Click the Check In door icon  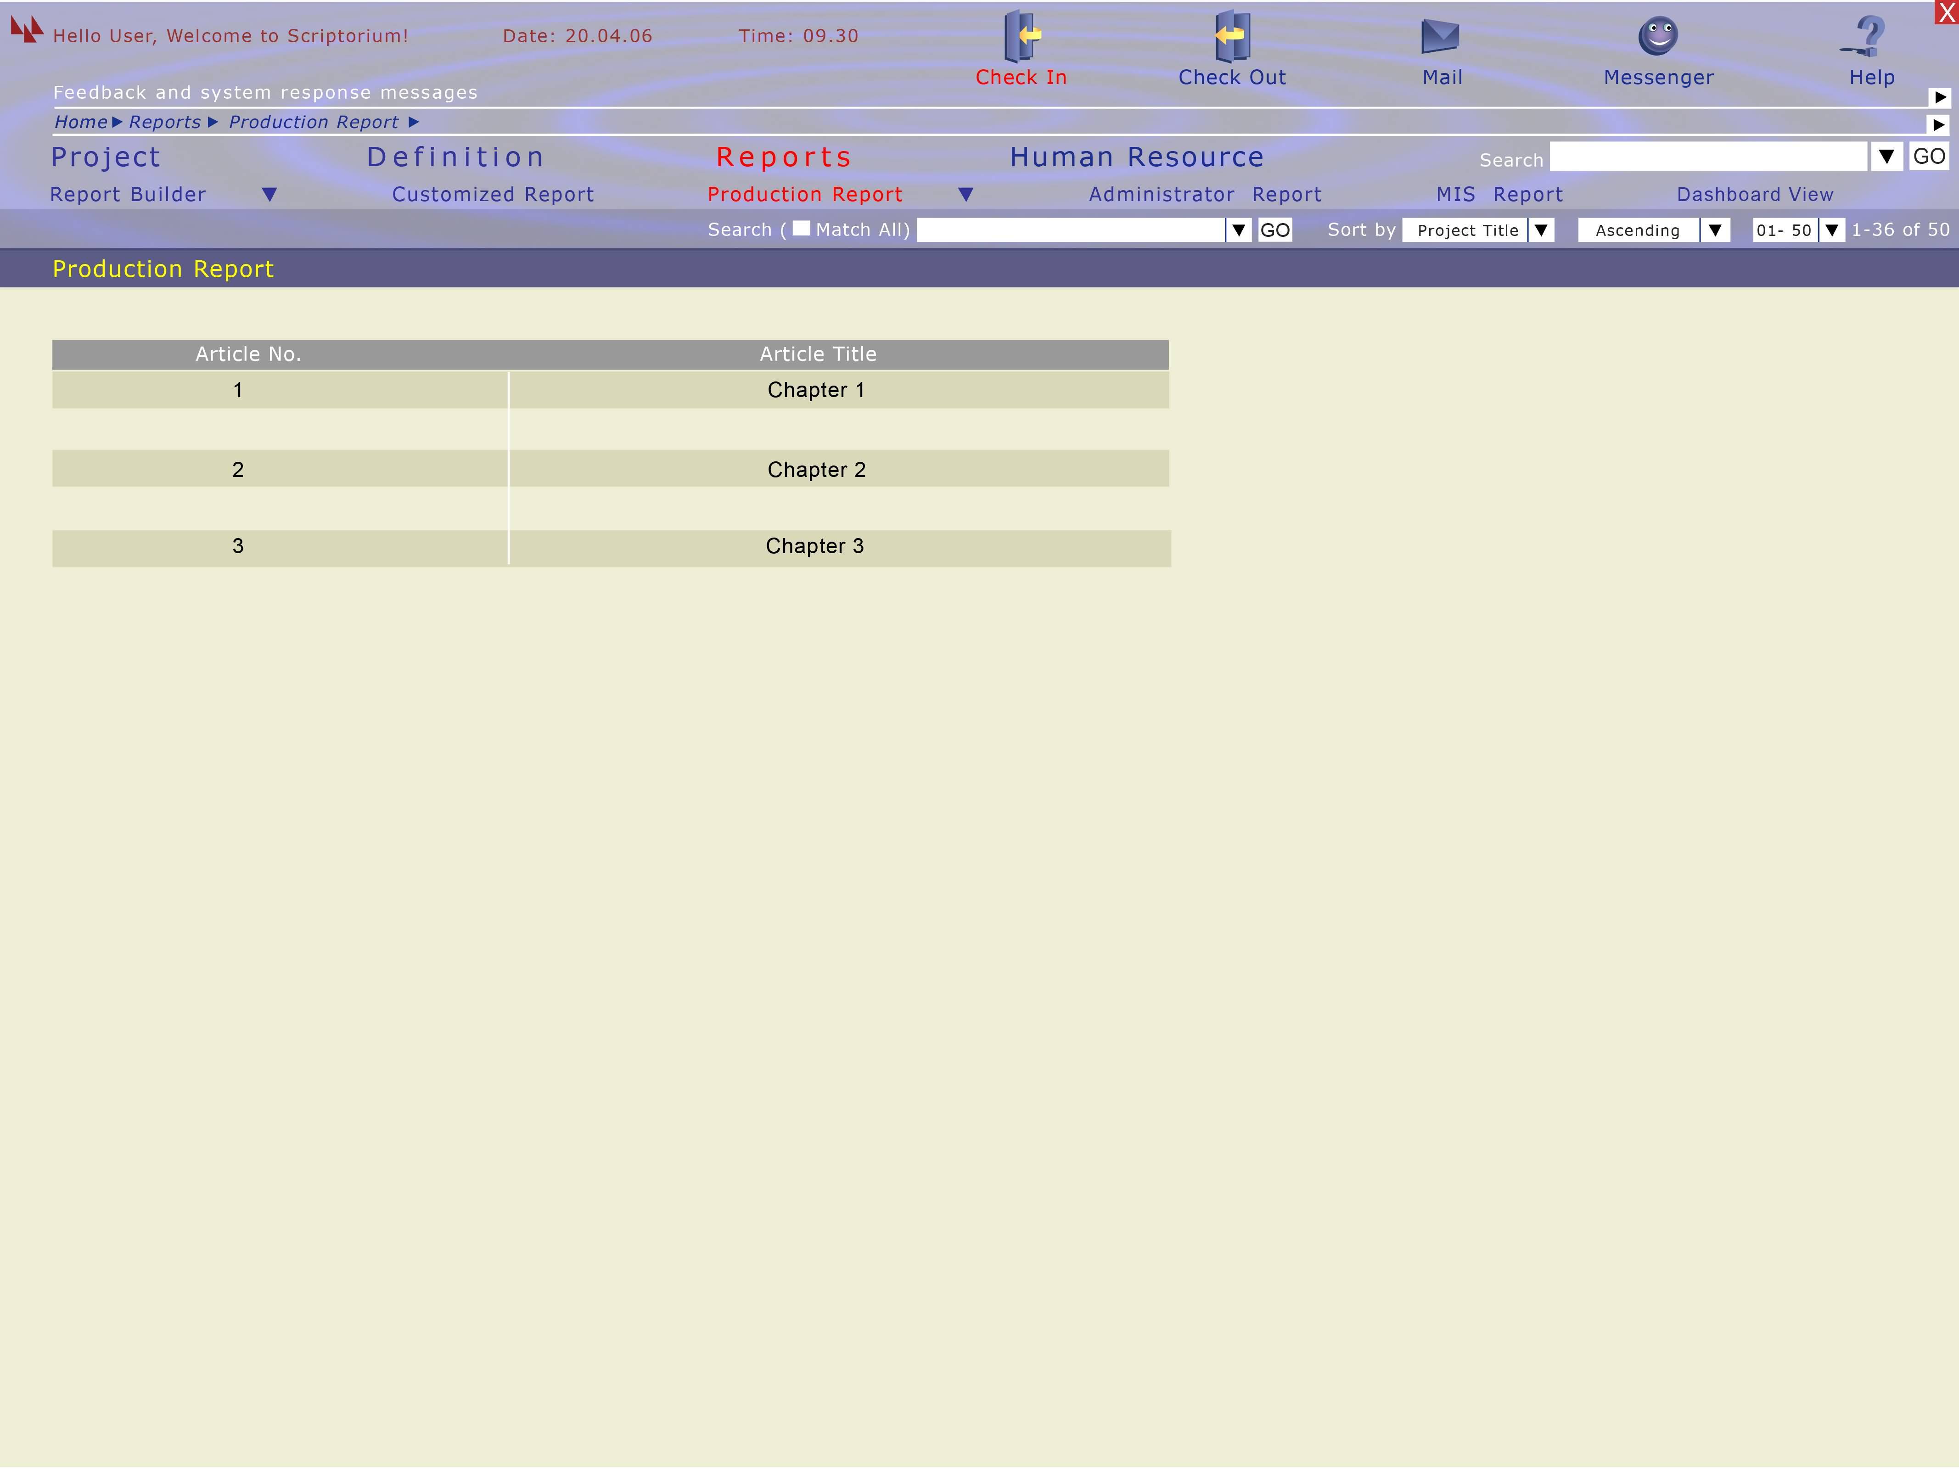click(x=1021, y=35)
